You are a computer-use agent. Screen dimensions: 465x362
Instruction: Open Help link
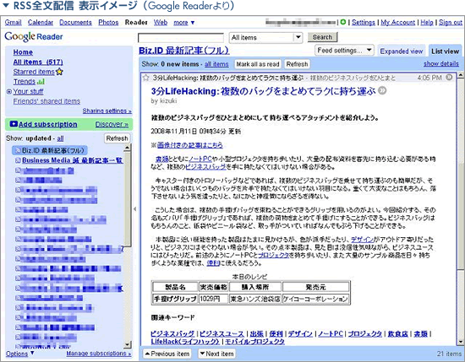(427, 23)
